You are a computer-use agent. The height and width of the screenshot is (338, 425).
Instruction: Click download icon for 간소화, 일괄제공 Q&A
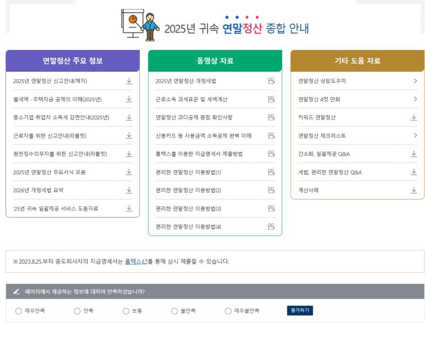pos(414,154)
